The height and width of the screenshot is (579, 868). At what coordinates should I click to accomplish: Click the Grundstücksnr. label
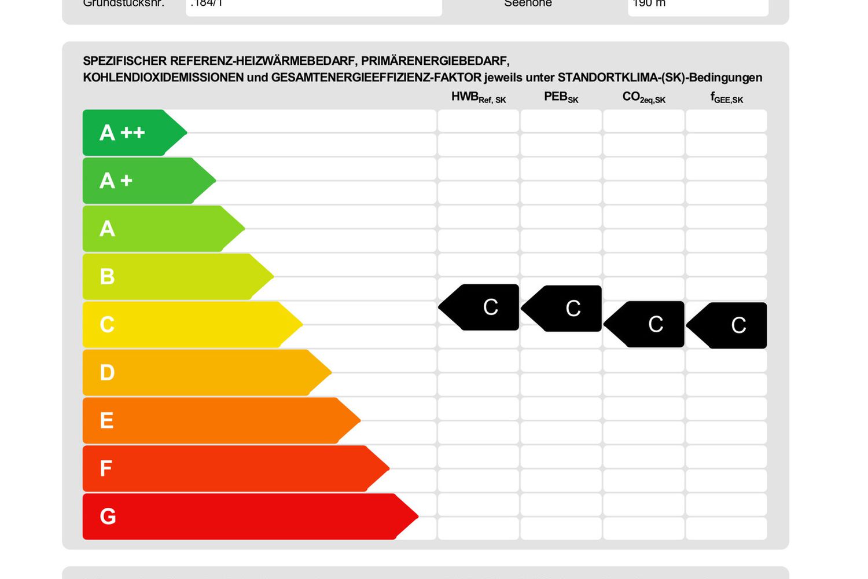click(x=124, y=3)
